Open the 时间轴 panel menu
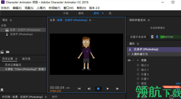 [46, 97]
